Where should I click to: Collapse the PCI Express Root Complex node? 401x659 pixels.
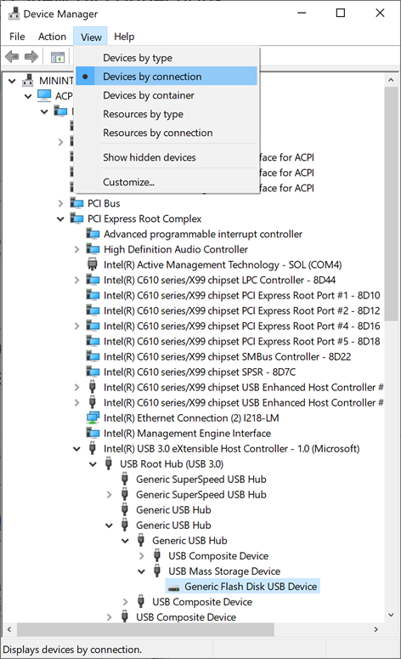(x=60, y=219)
